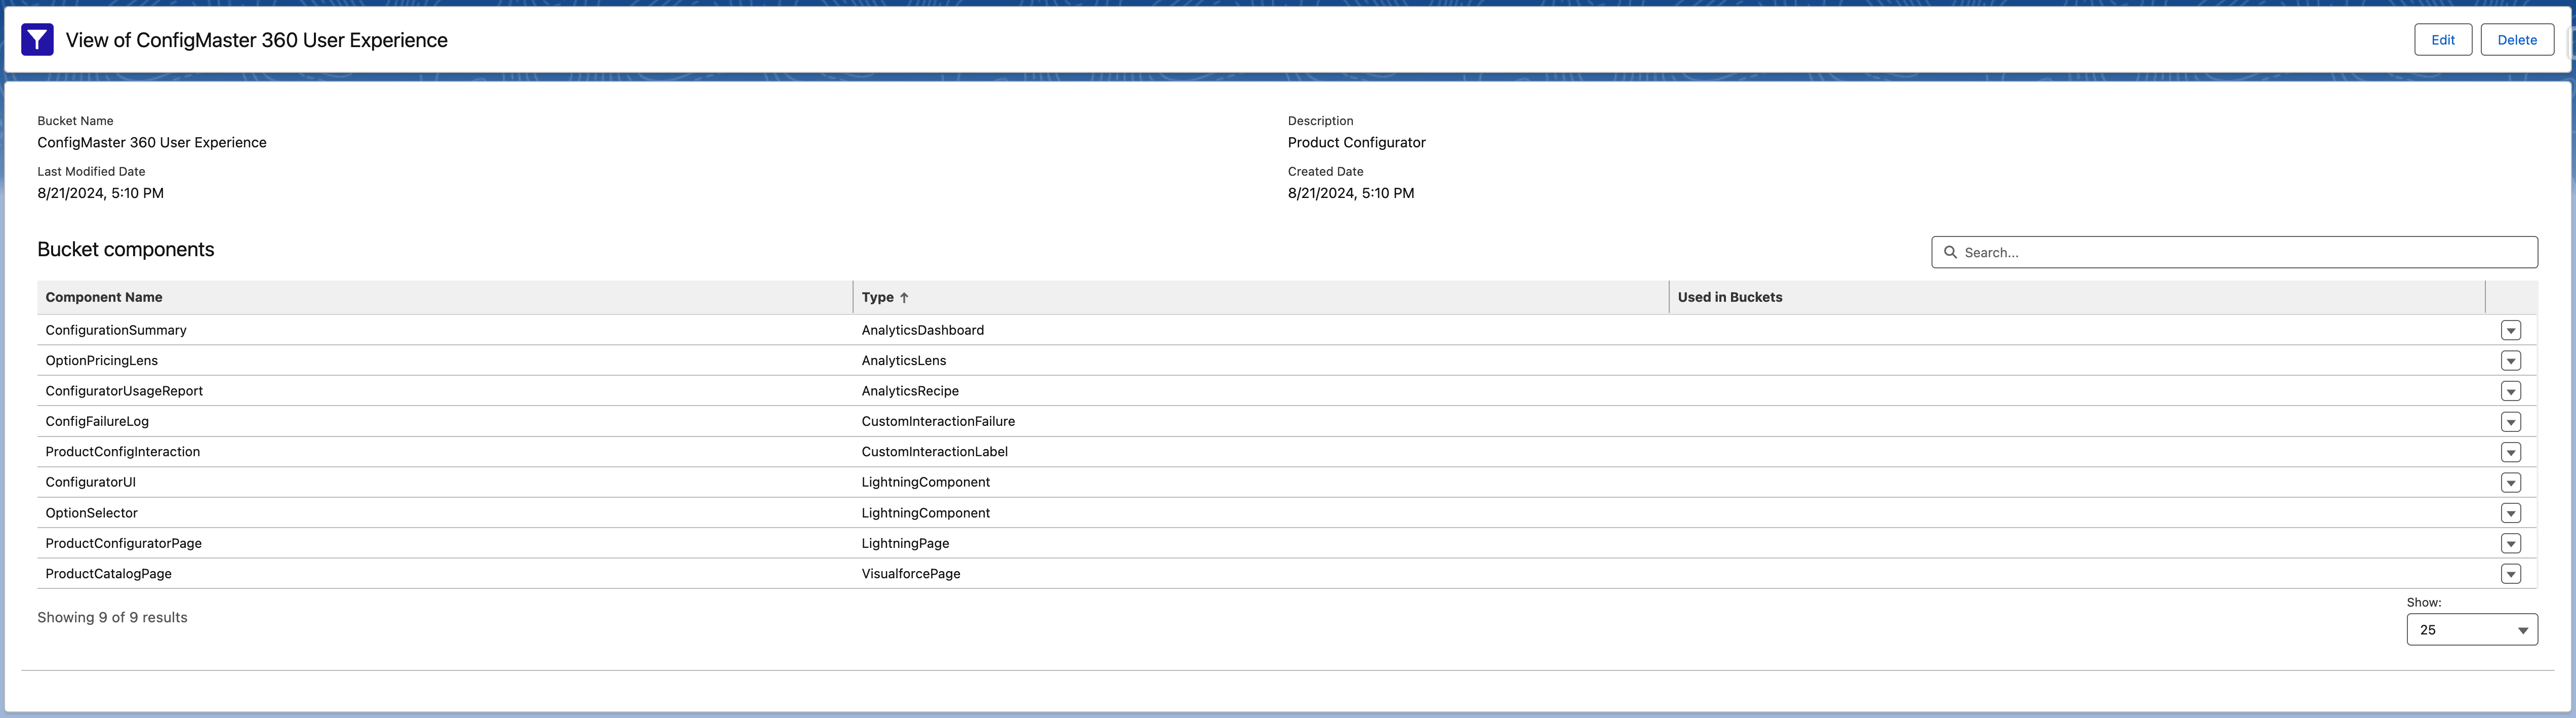Open row menu for OptionSelector

(x=2510, y=513)
